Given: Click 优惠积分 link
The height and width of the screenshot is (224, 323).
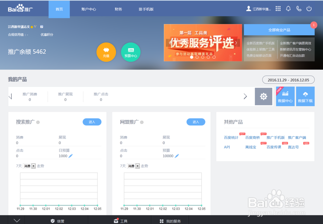Looking at the screenshot, I should click(x=47, y=35).
